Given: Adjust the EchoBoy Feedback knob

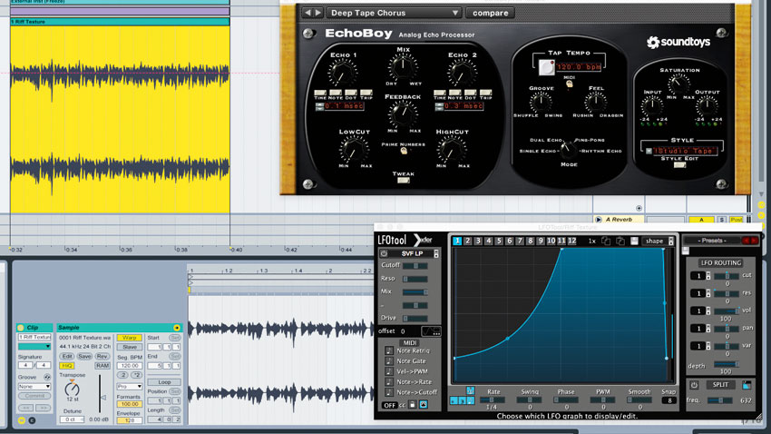Looking at the screenshot, I should [403, 114].
